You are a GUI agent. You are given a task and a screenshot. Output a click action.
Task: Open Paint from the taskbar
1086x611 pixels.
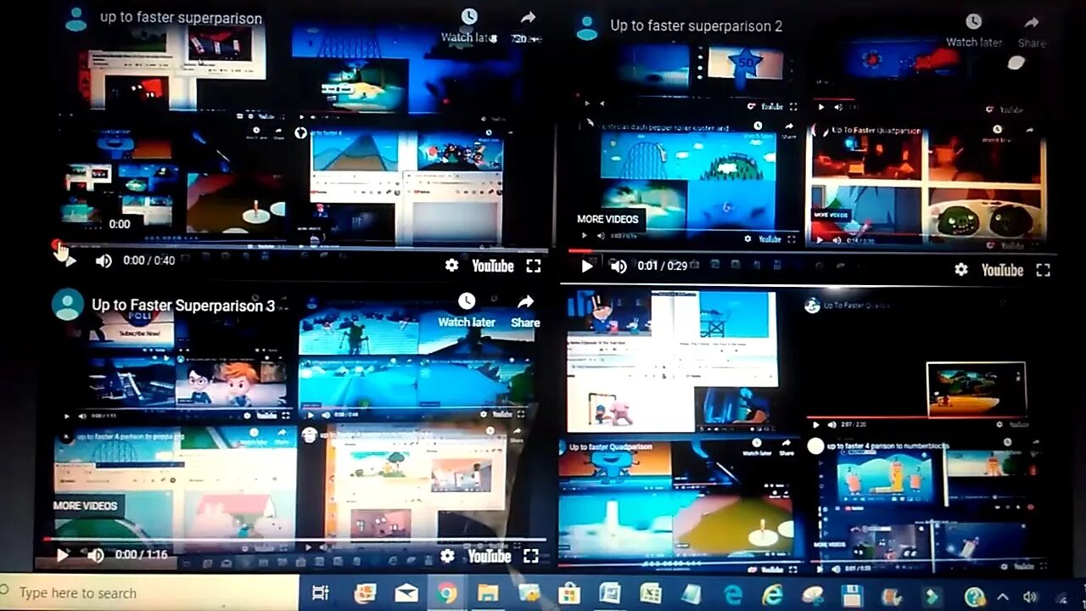(813, 595)
